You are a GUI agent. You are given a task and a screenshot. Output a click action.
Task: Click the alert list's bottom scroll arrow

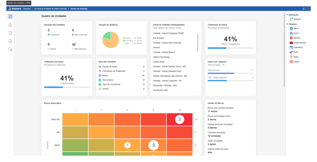[x=198, y=92]
